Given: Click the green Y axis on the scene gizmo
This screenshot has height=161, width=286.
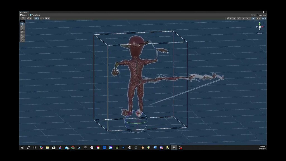Looking at the screenshot, I should click(260, 24).
